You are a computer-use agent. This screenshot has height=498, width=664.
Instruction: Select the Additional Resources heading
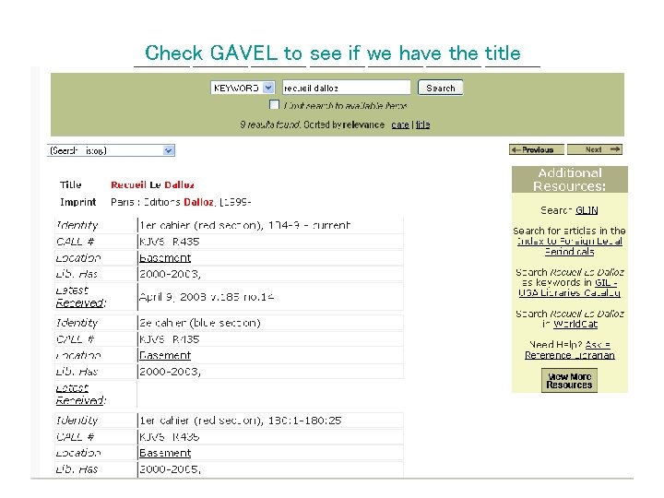tap(570, 179)
